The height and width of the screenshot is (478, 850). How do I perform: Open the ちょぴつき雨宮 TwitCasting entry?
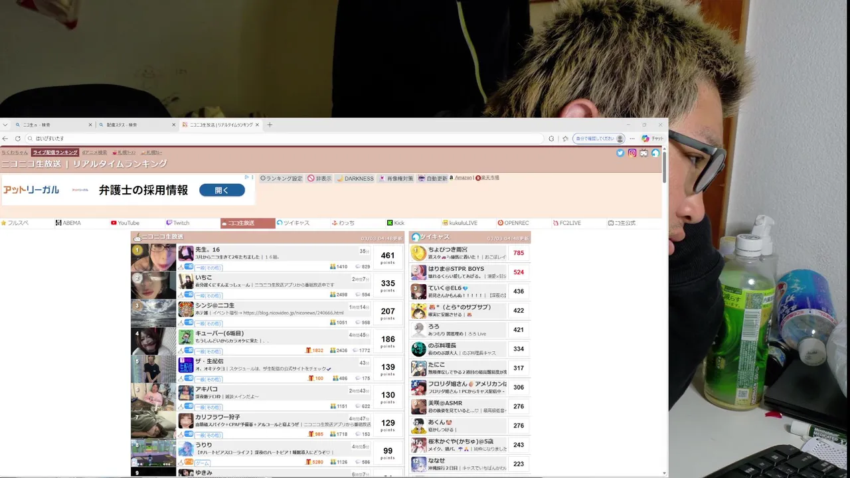(469, 253)
